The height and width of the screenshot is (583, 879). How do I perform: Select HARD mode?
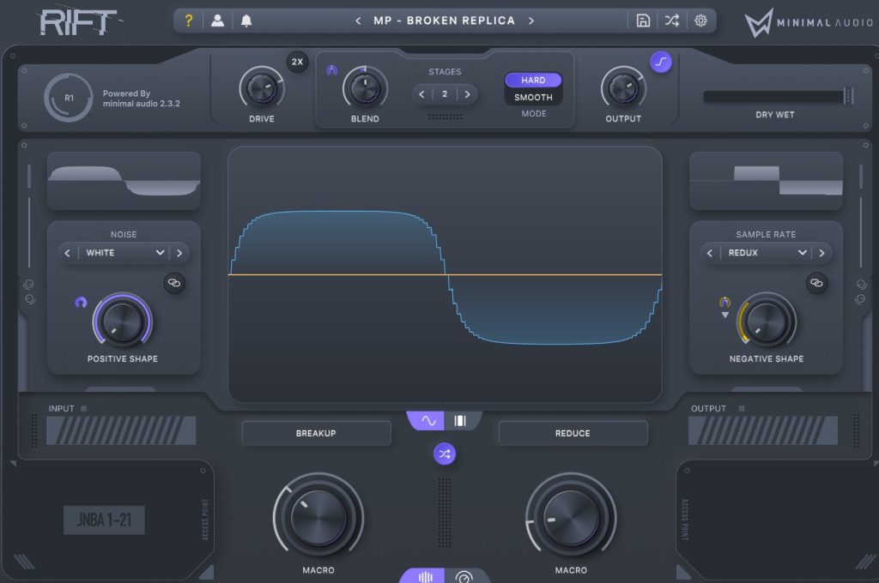(533, 80)
